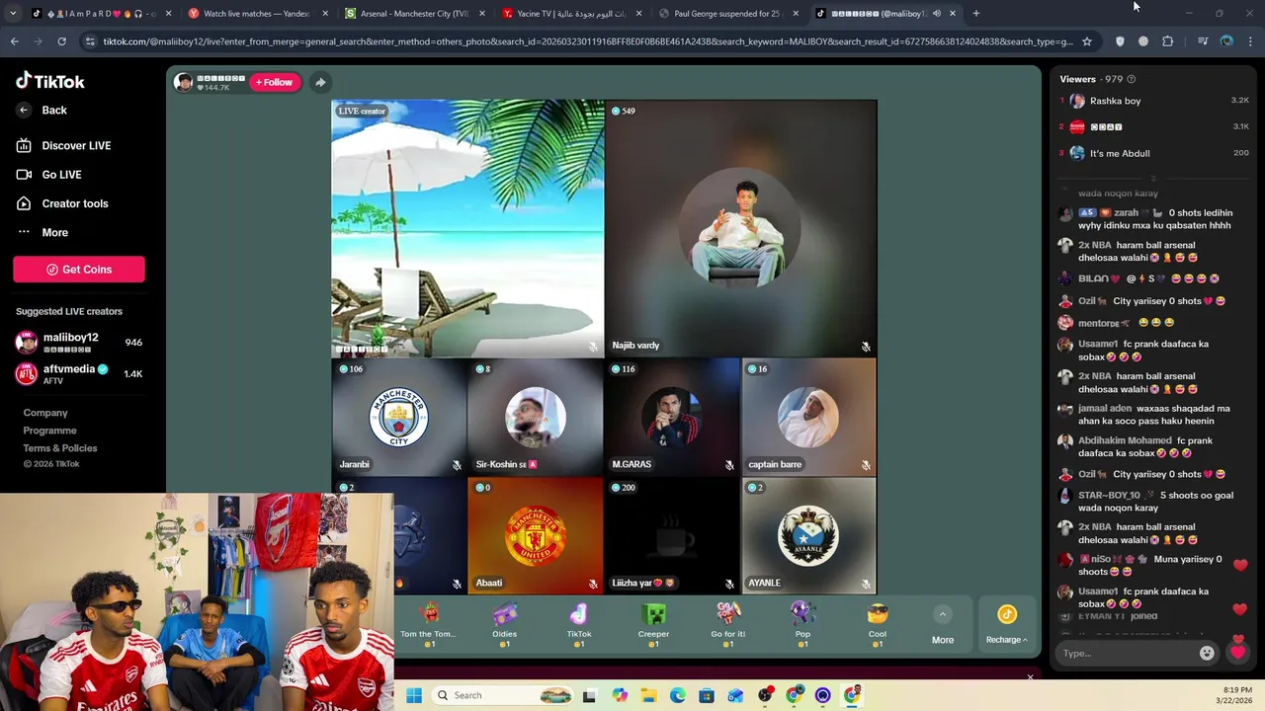This screenshot has height=711, width=1265.
Task: Send the Tom the Tom gift
Action: point(429,624)
